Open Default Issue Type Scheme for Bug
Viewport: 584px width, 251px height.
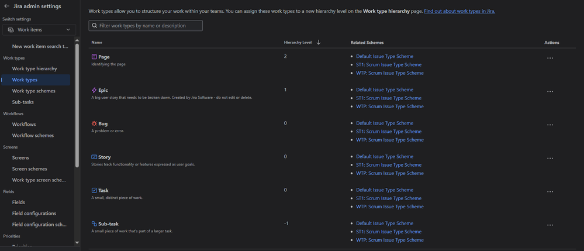click(x=385, y=123)
